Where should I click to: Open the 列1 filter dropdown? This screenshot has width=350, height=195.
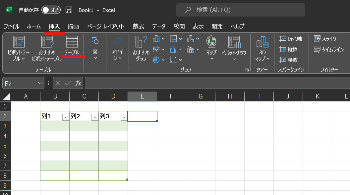(66, 117)
